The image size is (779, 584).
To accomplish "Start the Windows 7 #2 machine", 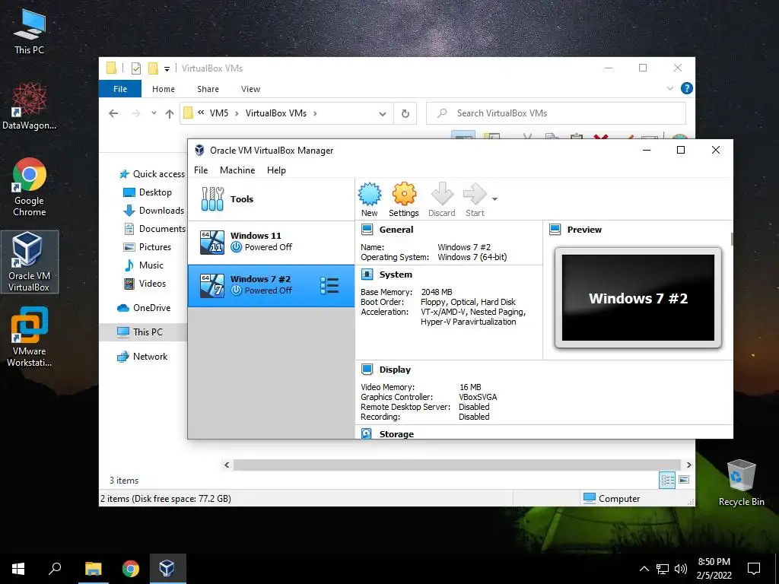I will [475, 200].
